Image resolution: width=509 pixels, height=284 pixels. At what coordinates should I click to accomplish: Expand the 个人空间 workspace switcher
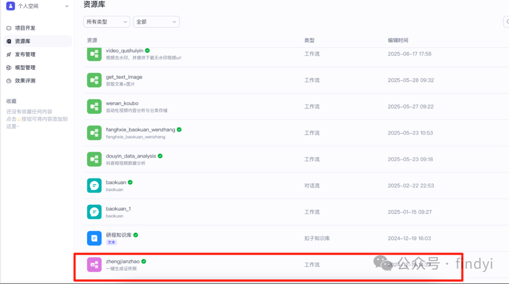[66, 6]
